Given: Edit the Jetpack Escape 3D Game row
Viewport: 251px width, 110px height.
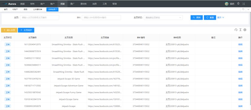Looking at the screenshot, I should pyautogui.click(x=240, y=79).
